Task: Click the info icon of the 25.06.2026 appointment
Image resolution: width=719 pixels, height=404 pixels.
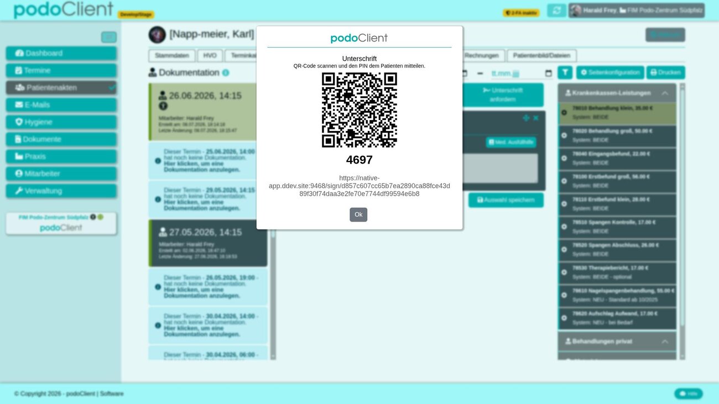Action: pos(158,161)
